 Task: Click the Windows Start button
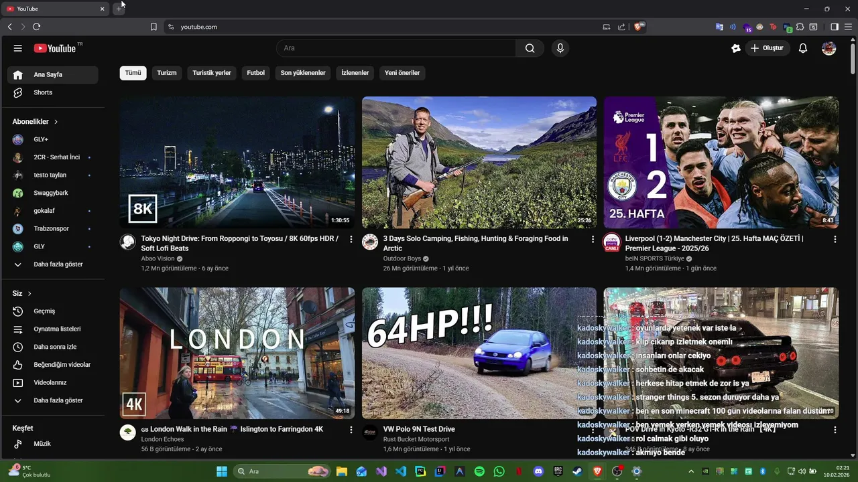click(x=221, y=471)
